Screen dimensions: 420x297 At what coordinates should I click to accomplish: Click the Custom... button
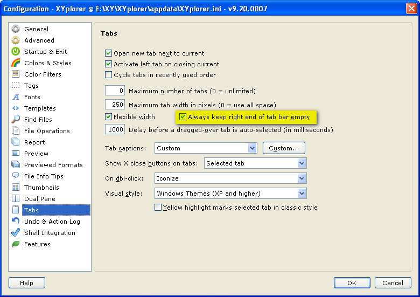(284, 148)
